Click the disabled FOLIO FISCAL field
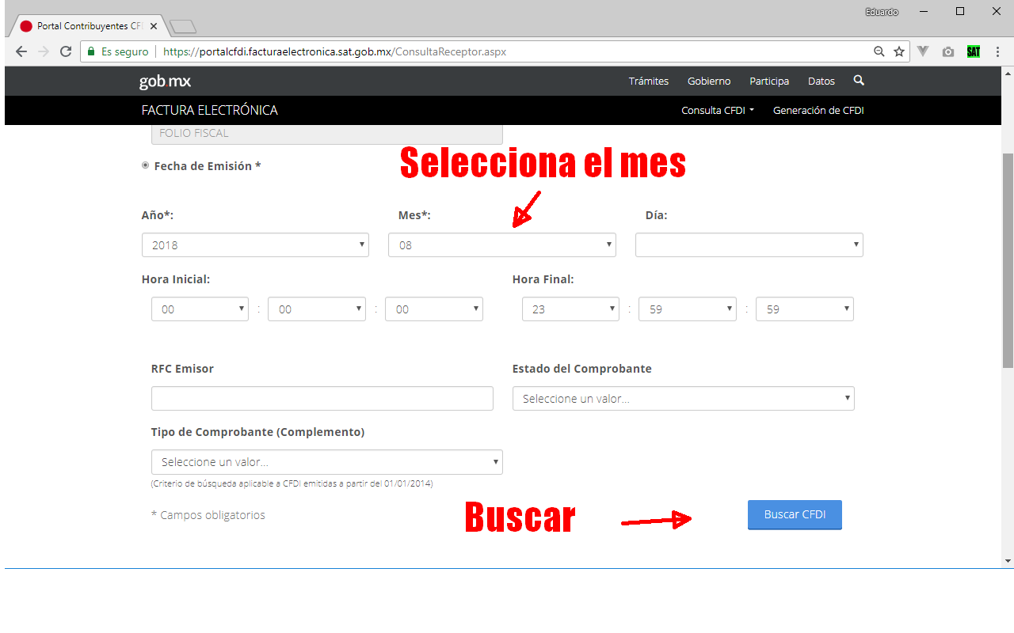 coord(326,134)
